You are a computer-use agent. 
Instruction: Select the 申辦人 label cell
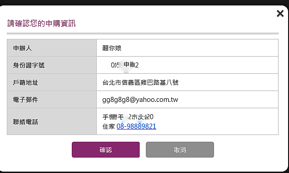pos(52,48)
